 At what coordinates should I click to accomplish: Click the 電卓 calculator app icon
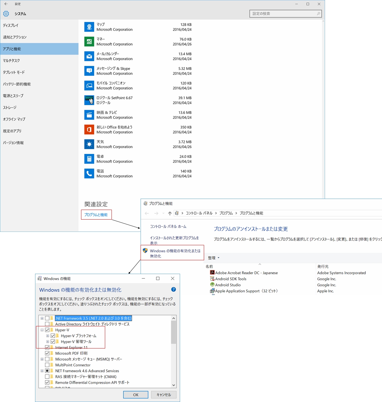pos(89,159)
